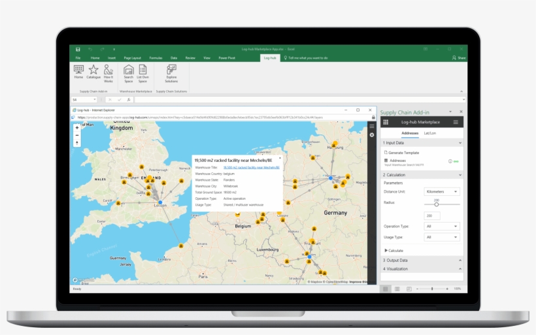536x335 pixels.
Task: Click the Radius value field showing 200
Action: [x=431, y=215]
